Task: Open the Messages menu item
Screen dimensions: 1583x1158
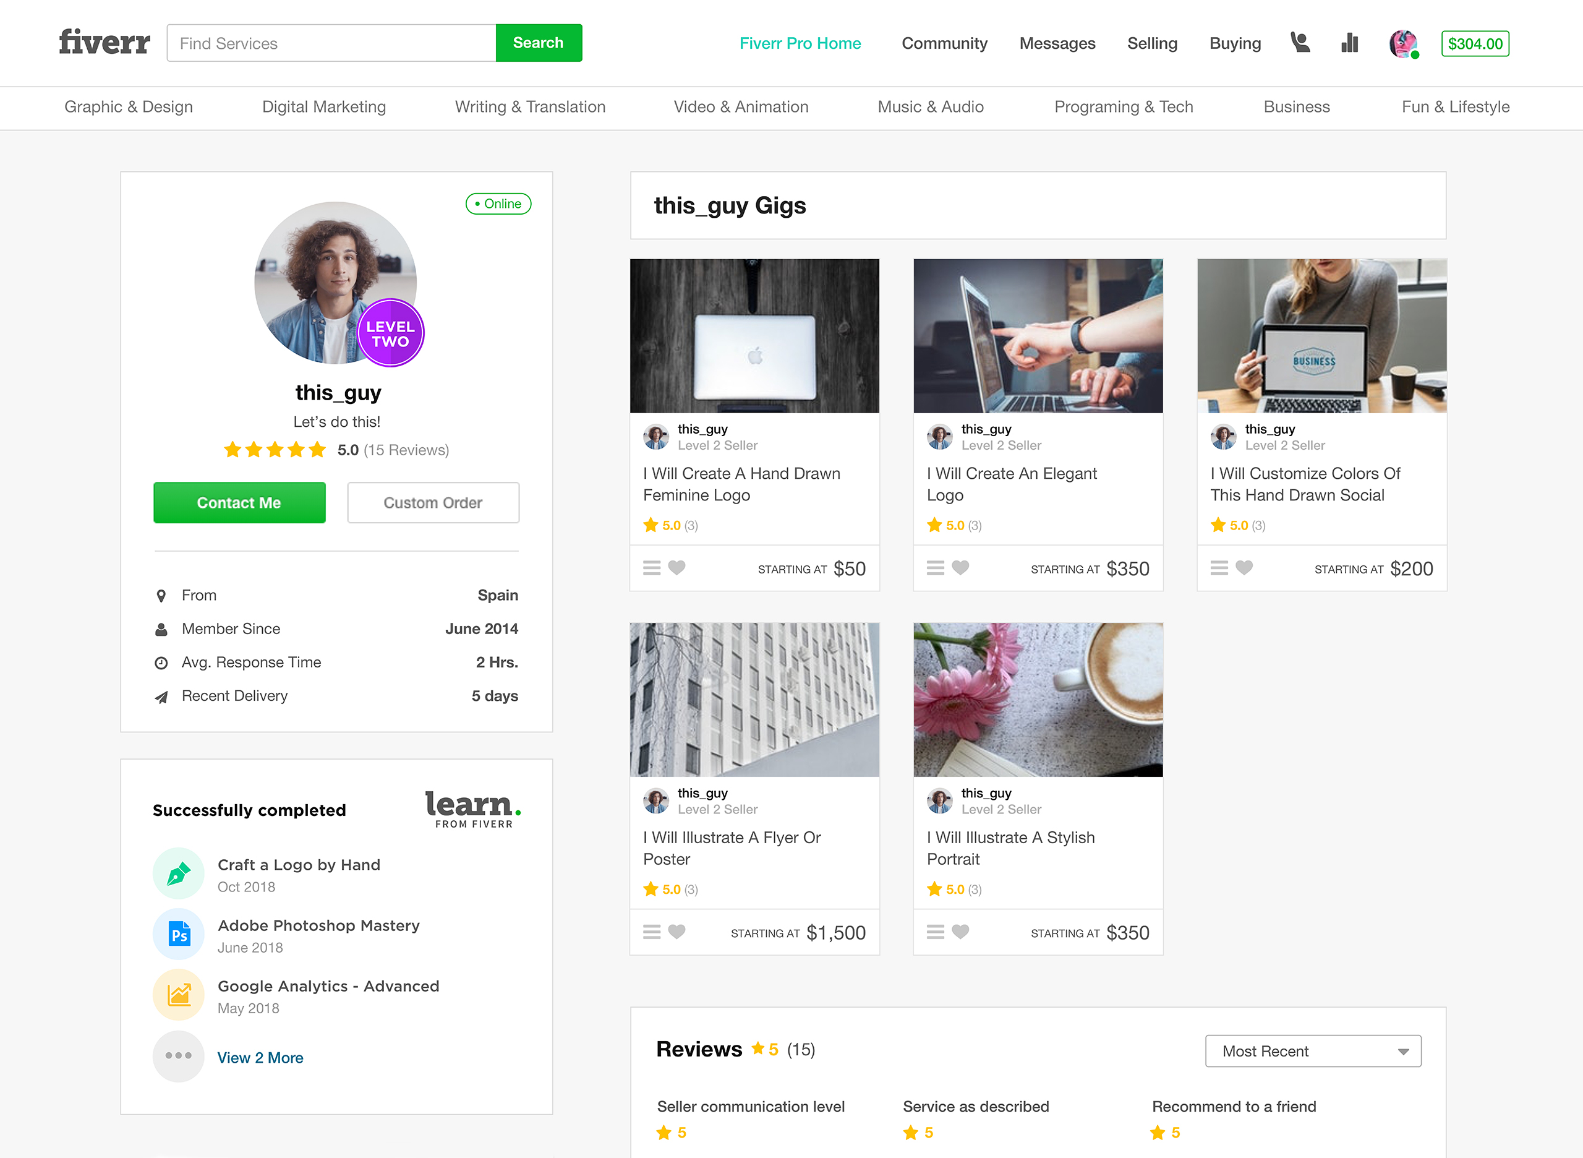Action: click(x=1057, y=43)
